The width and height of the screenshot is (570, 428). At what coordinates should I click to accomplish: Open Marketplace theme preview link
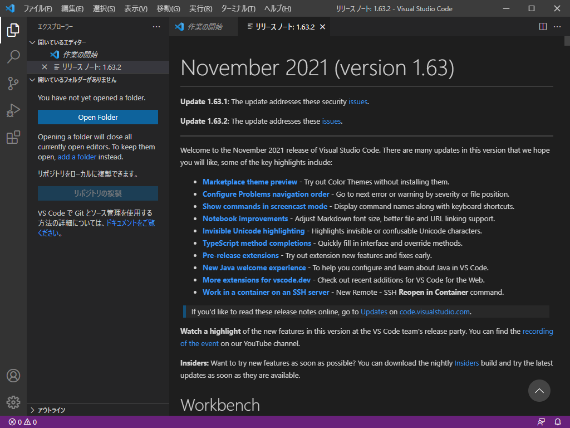(x=250, y=182)
